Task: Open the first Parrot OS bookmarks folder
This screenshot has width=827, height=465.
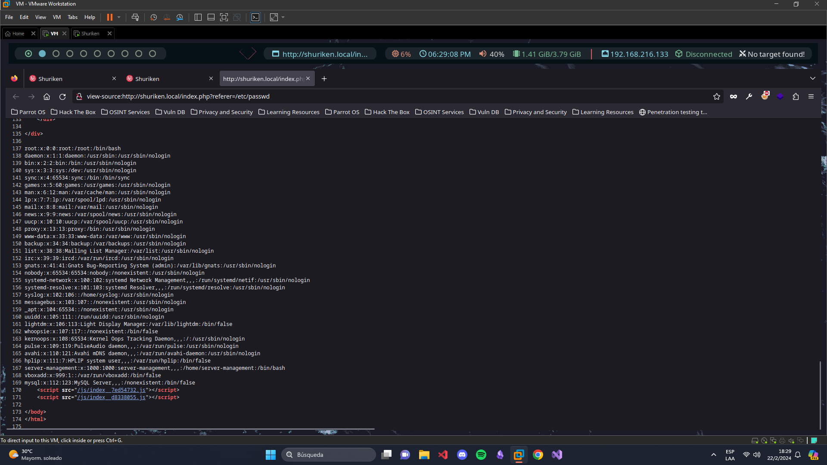Action: [x=28, y=112]
